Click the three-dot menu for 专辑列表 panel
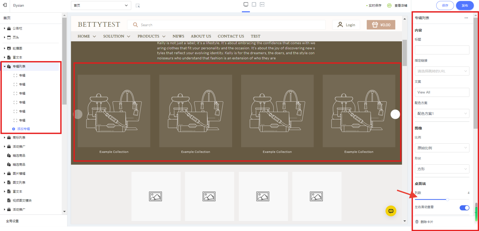This screenshot has height=231, width=479. [466, 18]
